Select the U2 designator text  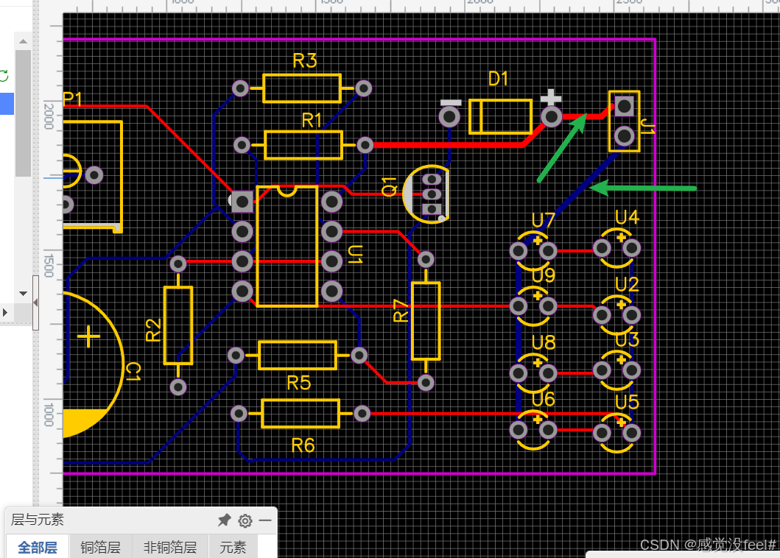[x=627, y=284]
